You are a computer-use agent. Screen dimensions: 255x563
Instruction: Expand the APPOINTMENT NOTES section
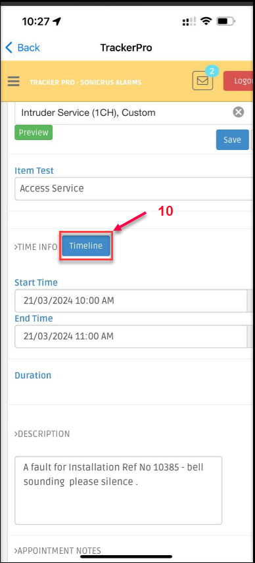(x=58, y=551)
